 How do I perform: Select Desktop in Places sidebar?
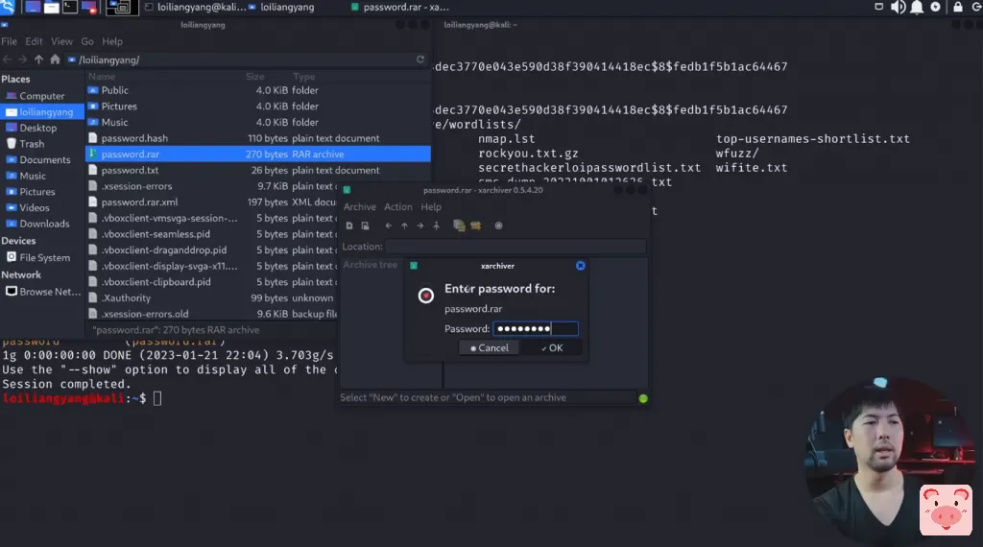(x=41, y=128)
